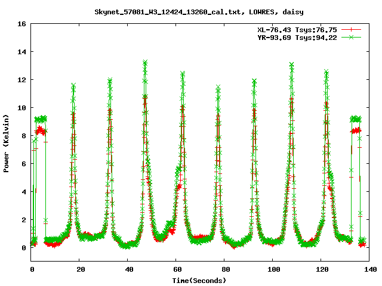
Task: Click the x-axis tick label 100
Action: pyautogui.click(x=273, y=269)
